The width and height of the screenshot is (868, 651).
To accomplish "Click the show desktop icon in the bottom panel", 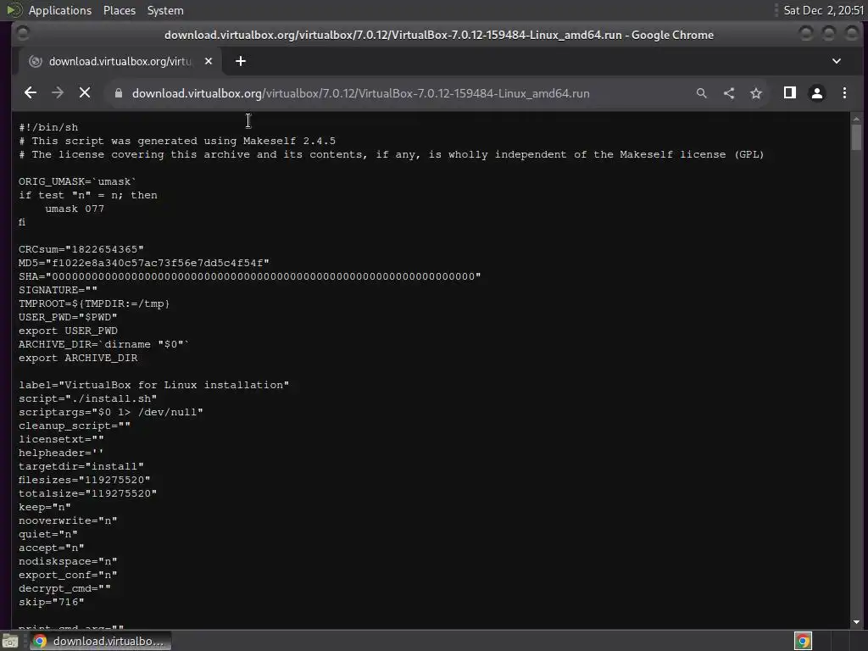I will [10, 641].
